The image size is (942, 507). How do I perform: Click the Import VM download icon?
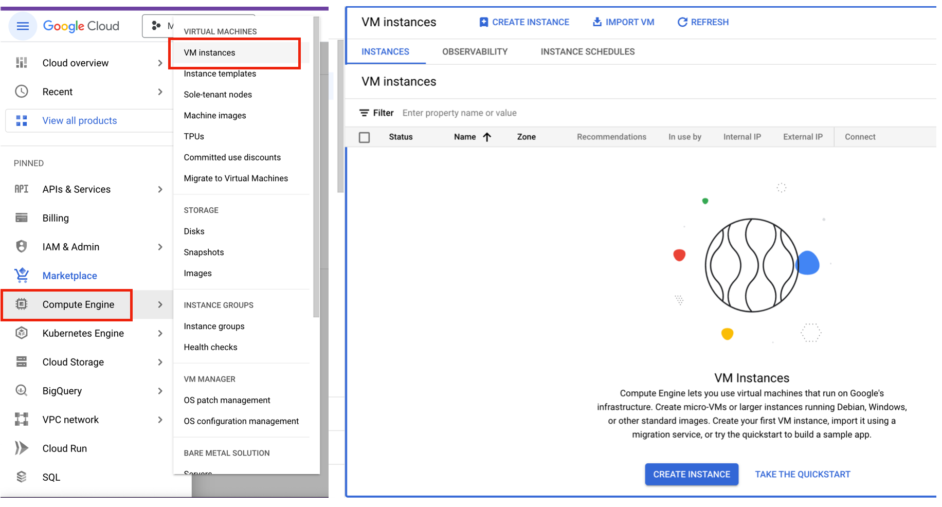[597, 22]
